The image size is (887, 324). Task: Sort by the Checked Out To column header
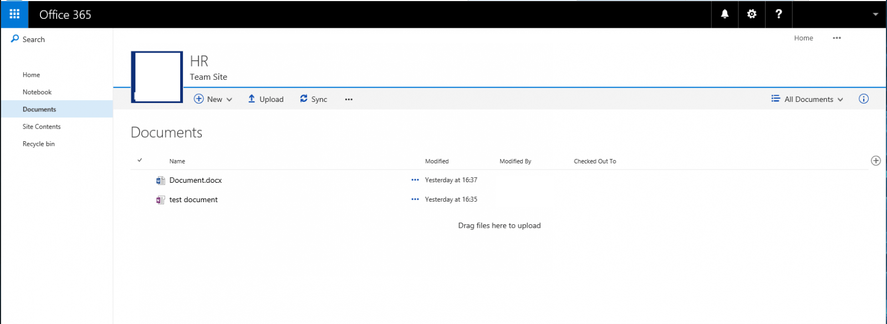[595, 161]
